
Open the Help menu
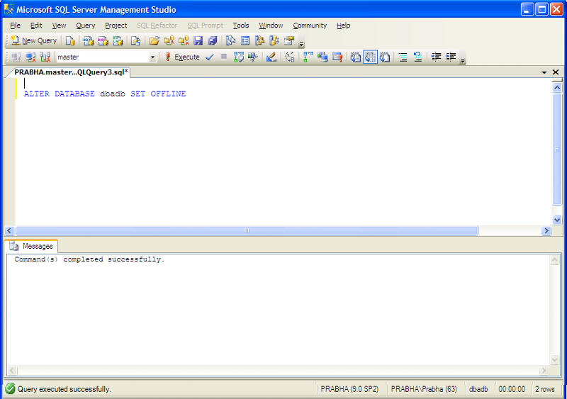343,26
